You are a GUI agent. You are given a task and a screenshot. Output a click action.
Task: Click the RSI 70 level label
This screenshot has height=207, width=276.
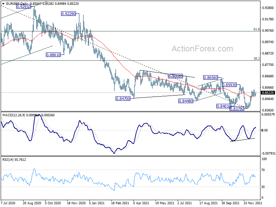pyautogui.click(x=263, y=170)
